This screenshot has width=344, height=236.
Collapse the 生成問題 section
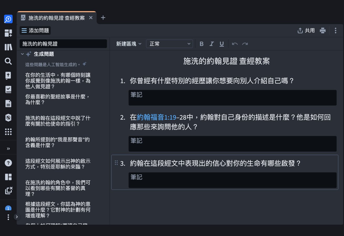pyautogui.click(x=22, y=54)
